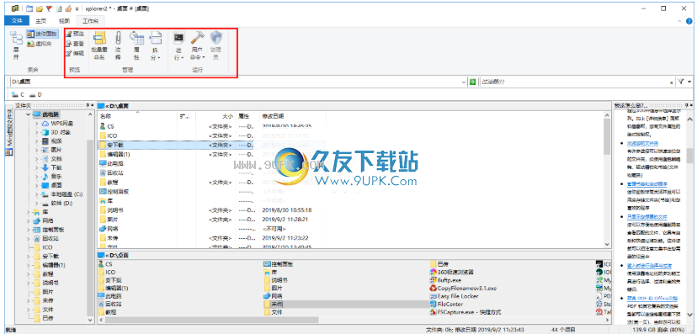Sort by the 名称 name column header
The width and height of the screenshot is (697, 334).
(x=137, y=116)
